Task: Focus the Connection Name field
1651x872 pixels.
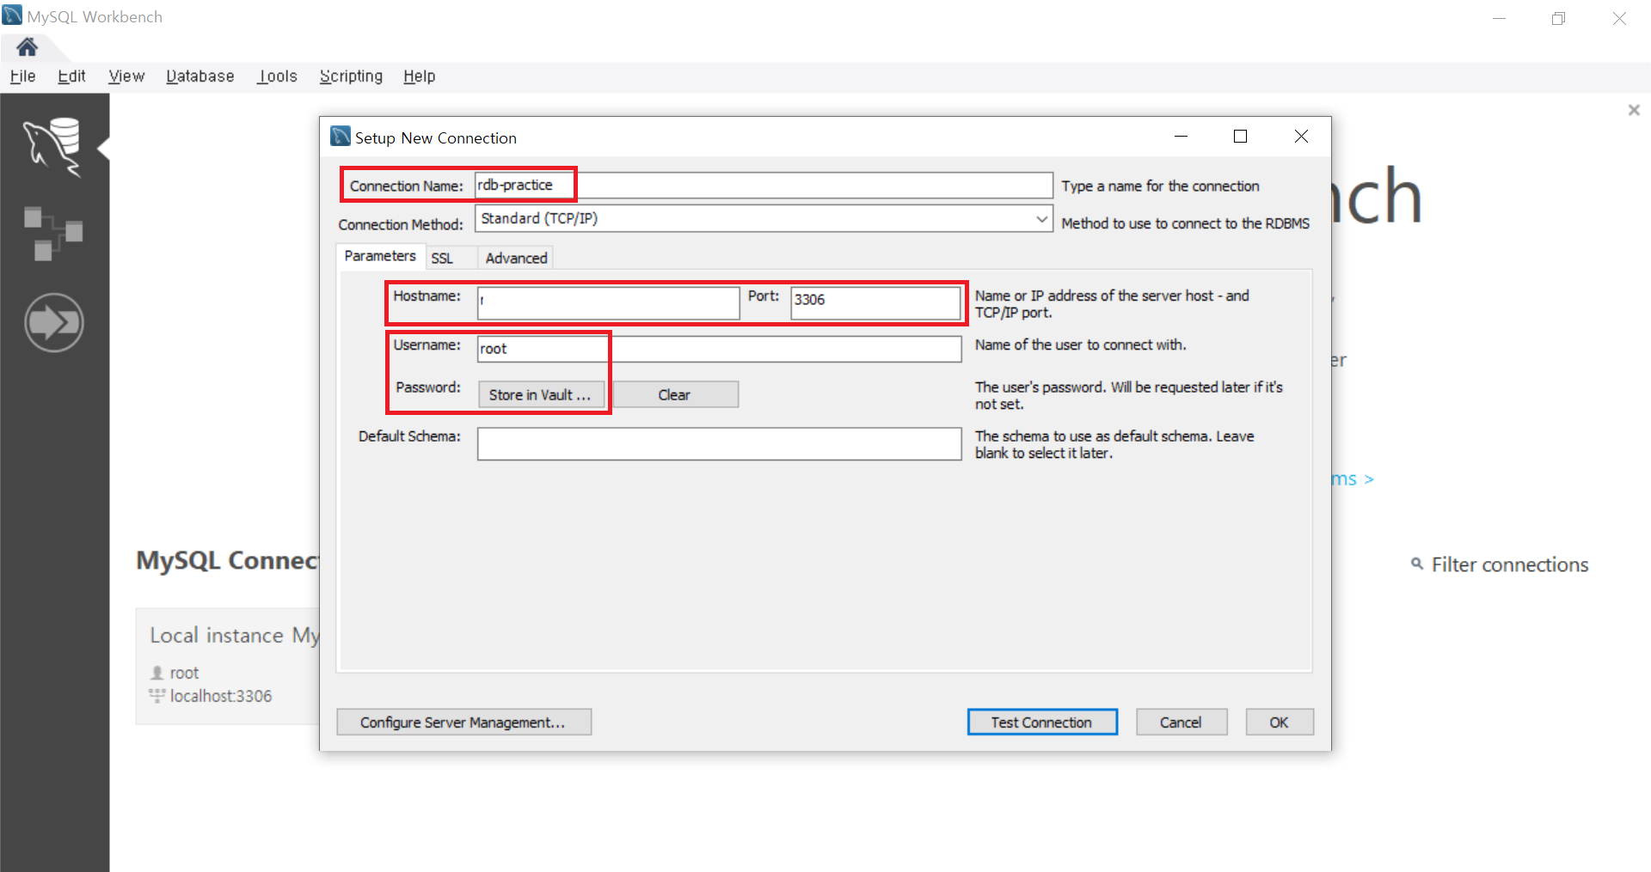Action: coord(764,186)
